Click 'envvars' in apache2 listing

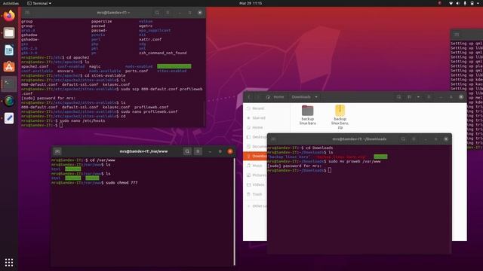click(66, 71)
